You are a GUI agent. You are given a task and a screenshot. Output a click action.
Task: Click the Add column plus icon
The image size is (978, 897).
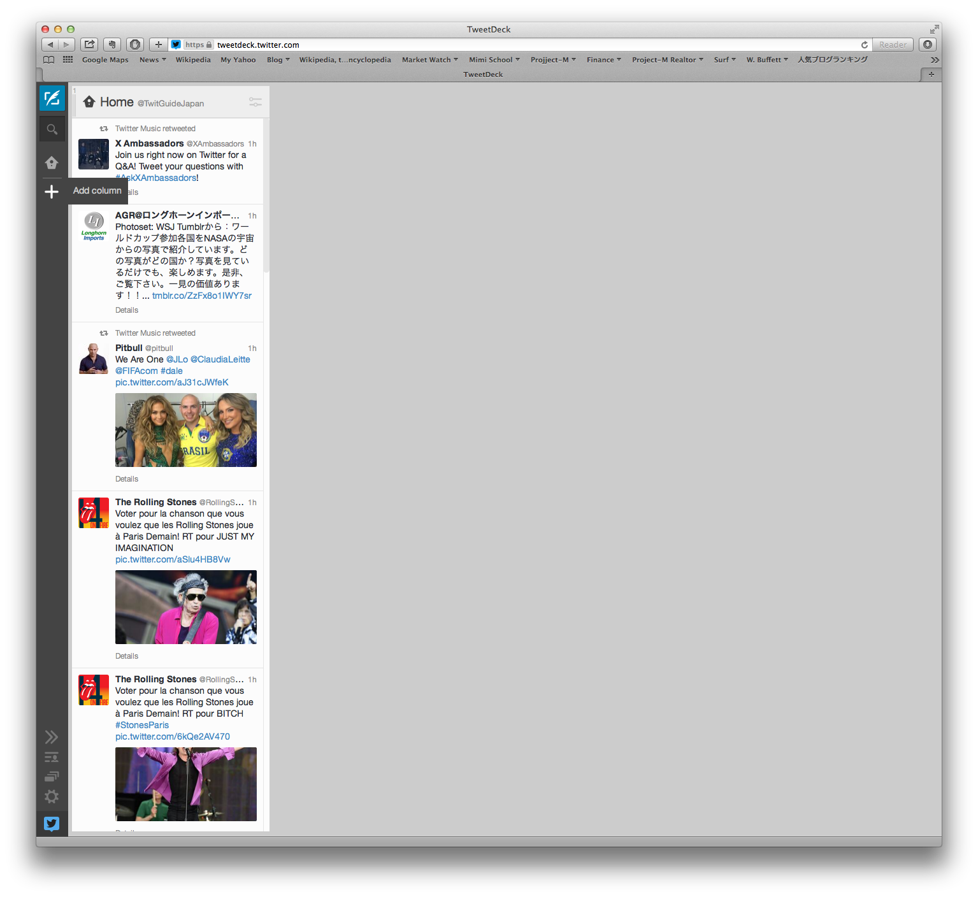pos(52,191)
